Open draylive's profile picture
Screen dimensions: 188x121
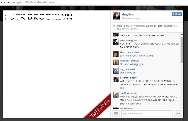(116, 16)
